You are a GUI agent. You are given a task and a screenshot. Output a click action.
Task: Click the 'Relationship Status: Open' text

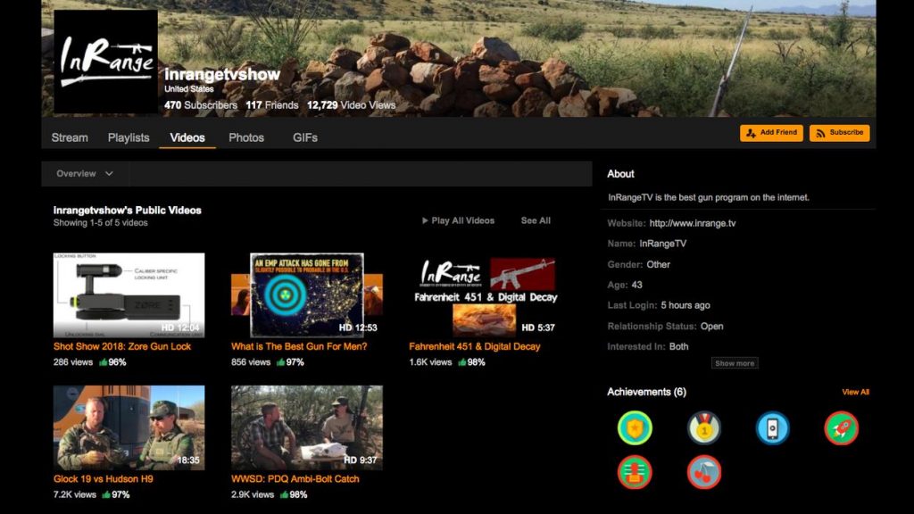point(665,327)
